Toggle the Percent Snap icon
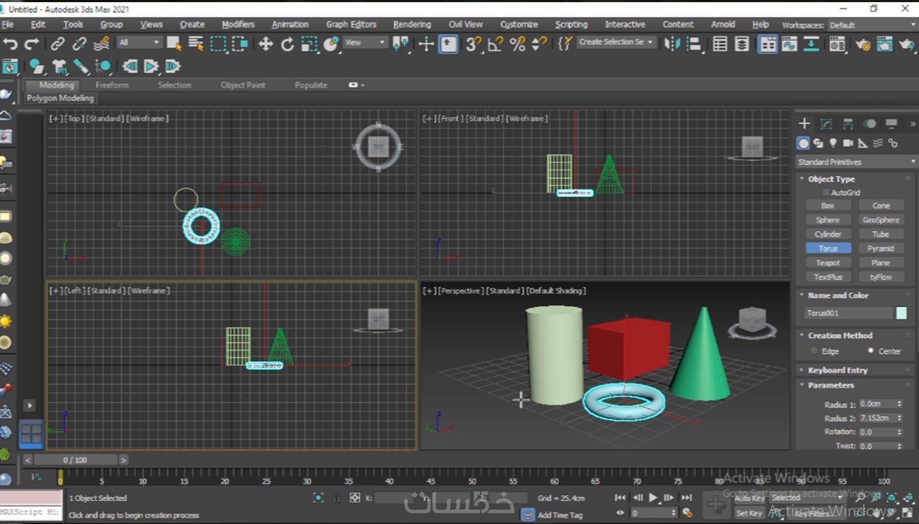The width and height of the screenshot is (919, 524). [517, 44]
